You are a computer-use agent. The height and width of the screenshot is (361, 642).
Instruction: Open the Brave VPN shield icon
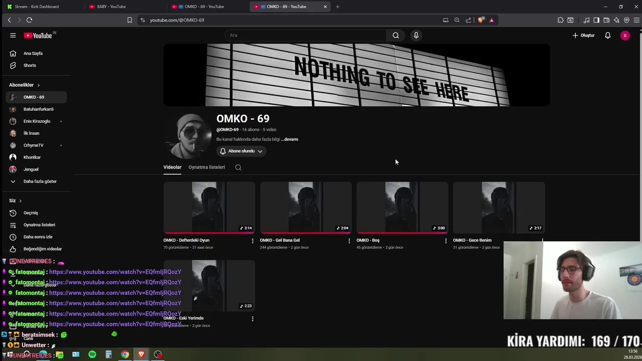coord(626,20)
